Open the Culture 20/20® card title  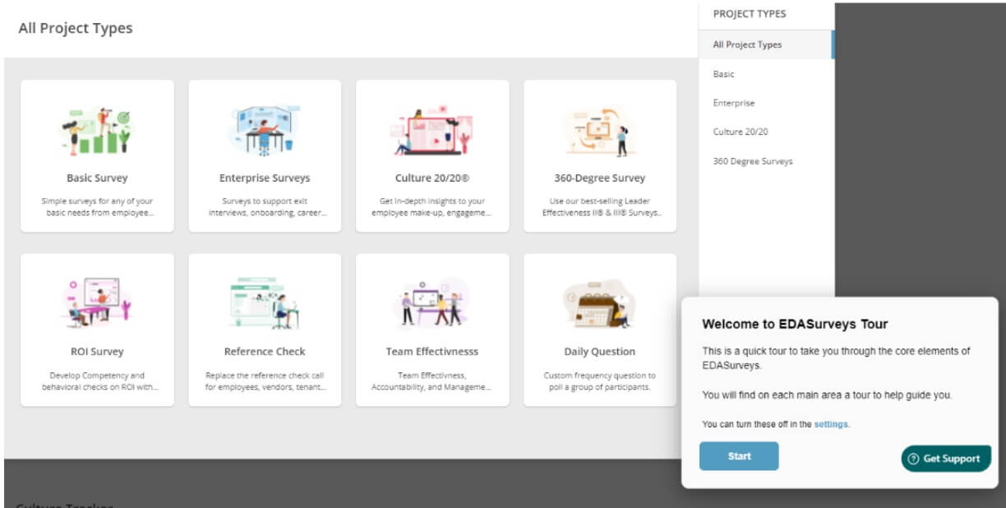pos(432,178)
